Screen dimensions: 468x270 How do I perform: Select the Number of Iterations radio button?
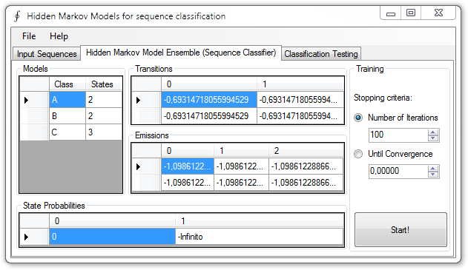click(x=358, y=118)
